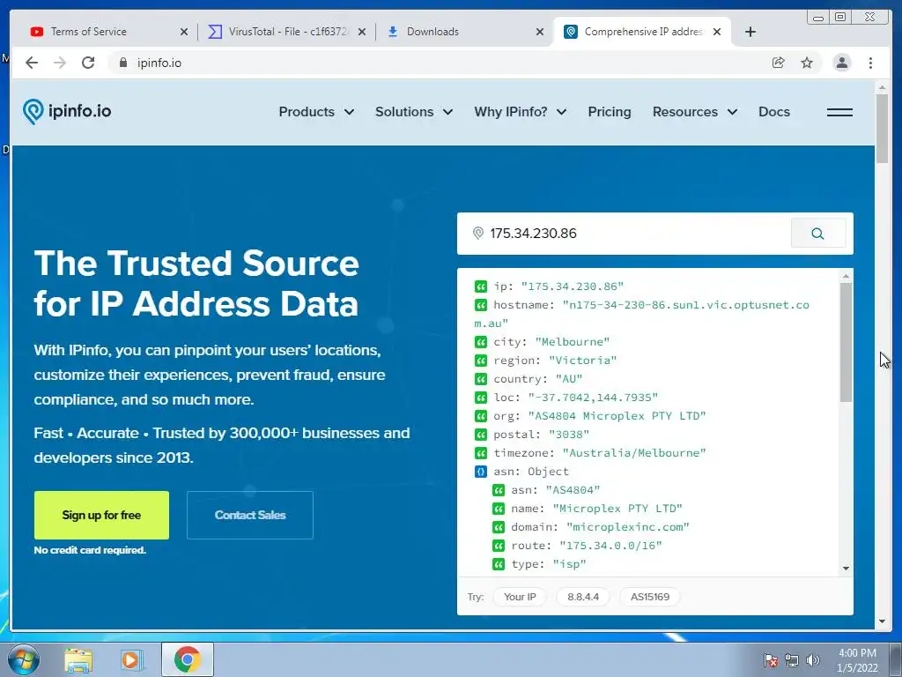Click the quote icon beside hostname
Viewport: 902px width, 677px height.
[x=480, y=304]
